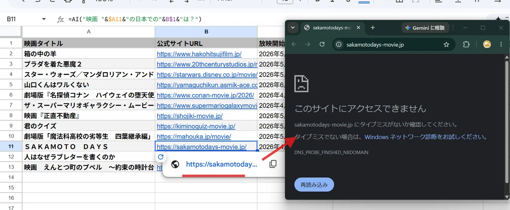The height and width of the screenshot is (210, 510).
Task: Open the 20thcenturystudios.jp link
Action: click(x=207, y=64)
